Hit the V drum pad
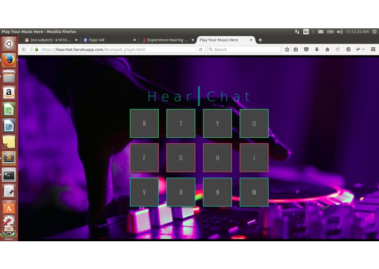Viewport: 379px width, 269px height. click(145, 192)
